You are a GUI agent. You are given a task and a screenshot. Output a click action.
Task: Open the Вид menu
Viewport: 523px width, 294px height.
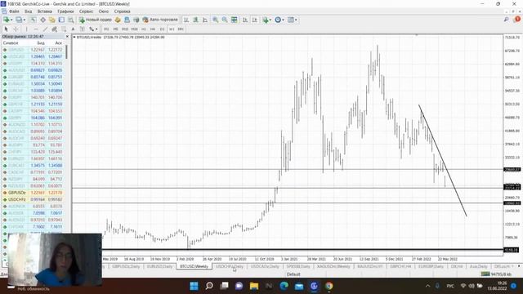point(29,11)
